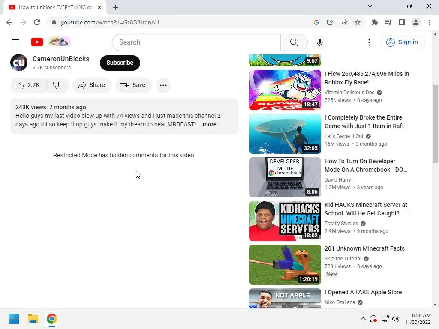Open Windows Start menu
The image size is (439, 329).
14,319
